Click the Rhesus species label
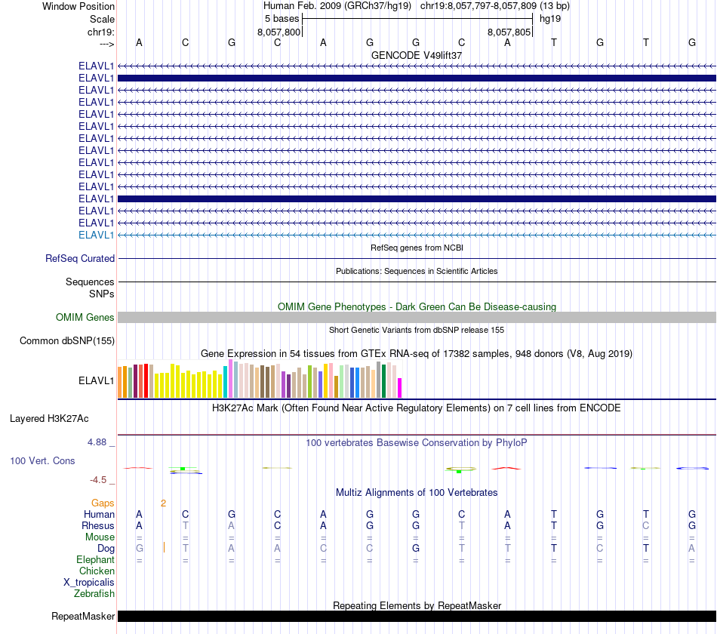Viewport: 717px width, 634px height. [x=98, y=525]
